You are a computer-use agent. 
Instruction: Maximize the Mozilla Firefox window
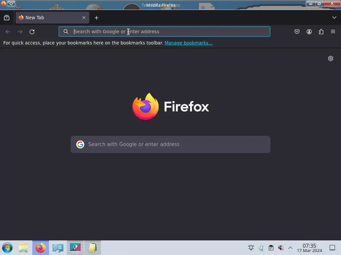(319, 3)
